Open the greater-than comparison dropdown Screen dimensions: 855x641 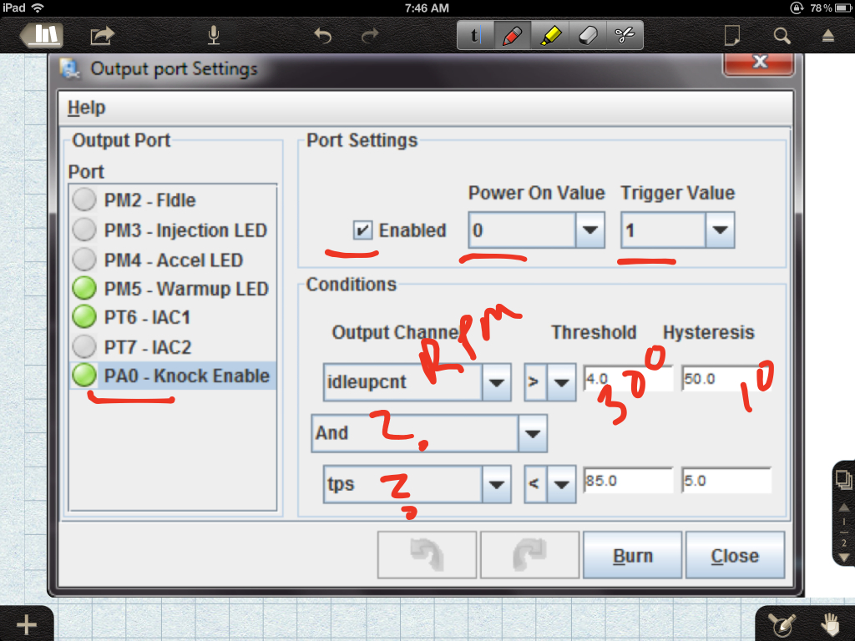[x=562, y=382]
